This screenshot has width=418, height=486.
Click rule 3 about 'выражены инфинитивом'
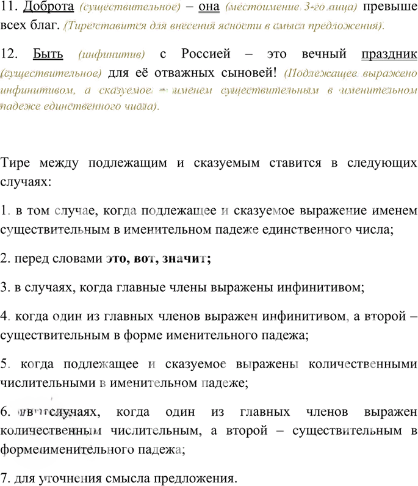182,288
